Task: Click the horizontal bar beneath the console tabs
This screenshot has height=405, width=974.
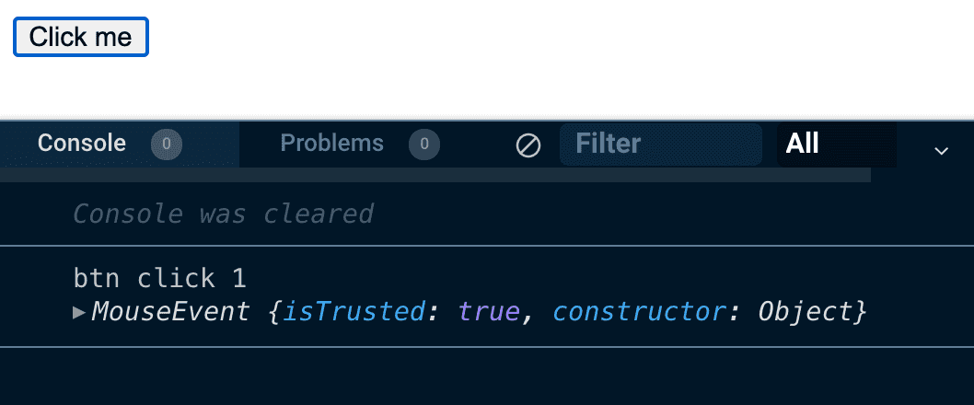Action: click(x=435, y=175)
